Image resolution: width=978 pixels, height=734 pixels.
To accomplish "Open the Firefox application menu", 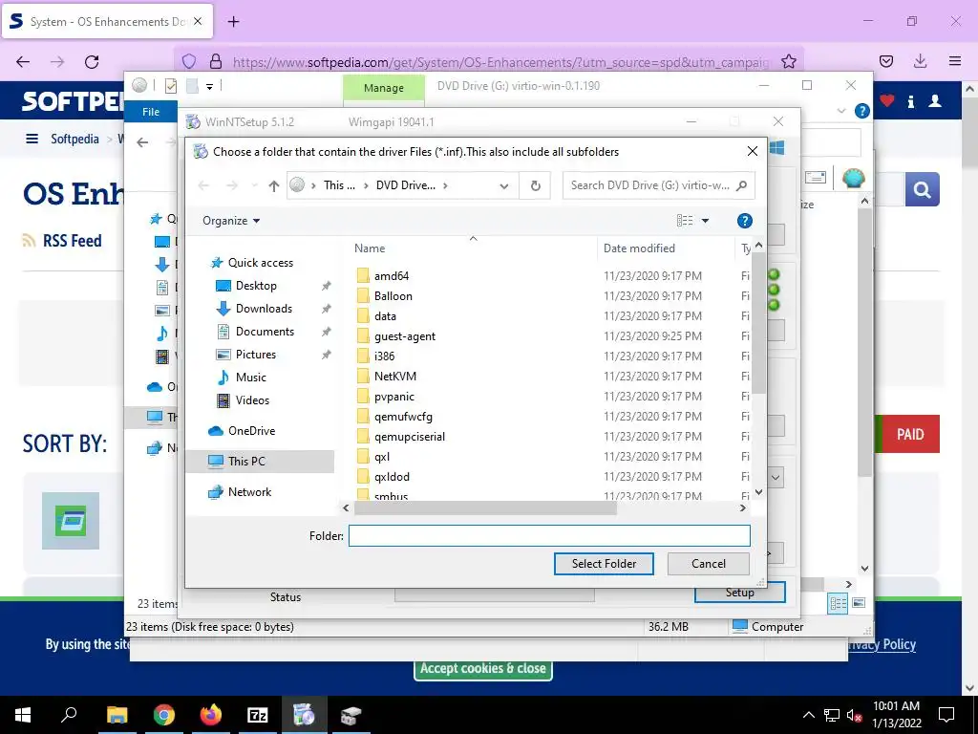I will (x=955, y=61).
